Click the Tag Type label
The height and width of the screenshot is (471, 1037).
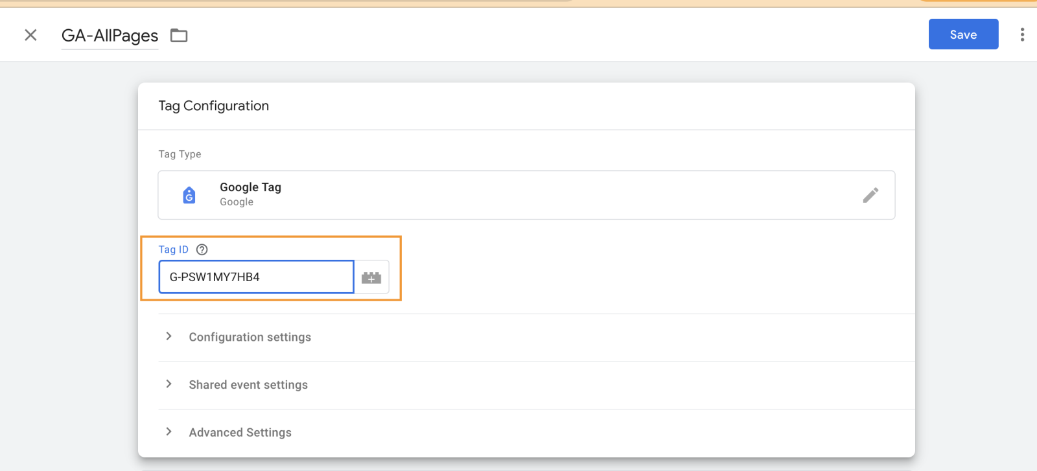180,154
